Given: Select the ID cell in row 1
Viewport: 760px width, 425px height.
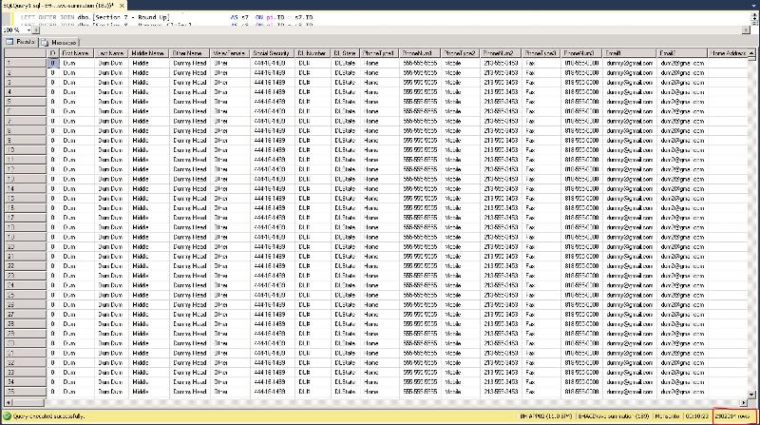Looking at the screenshot, I should click(x=53, y=63).
